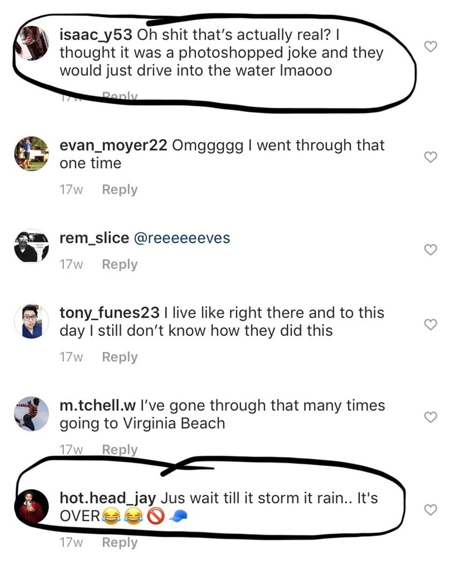The width and height of the screenshot is (460, 564).
Task: Like m.tchell.w's Virginia Beach comment
Action: pos(430,417)
